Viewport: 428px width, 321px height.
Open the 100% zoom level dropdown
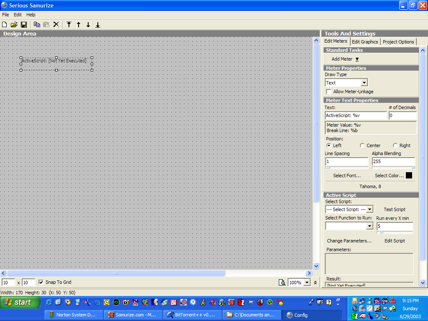[x=307, y=283]
